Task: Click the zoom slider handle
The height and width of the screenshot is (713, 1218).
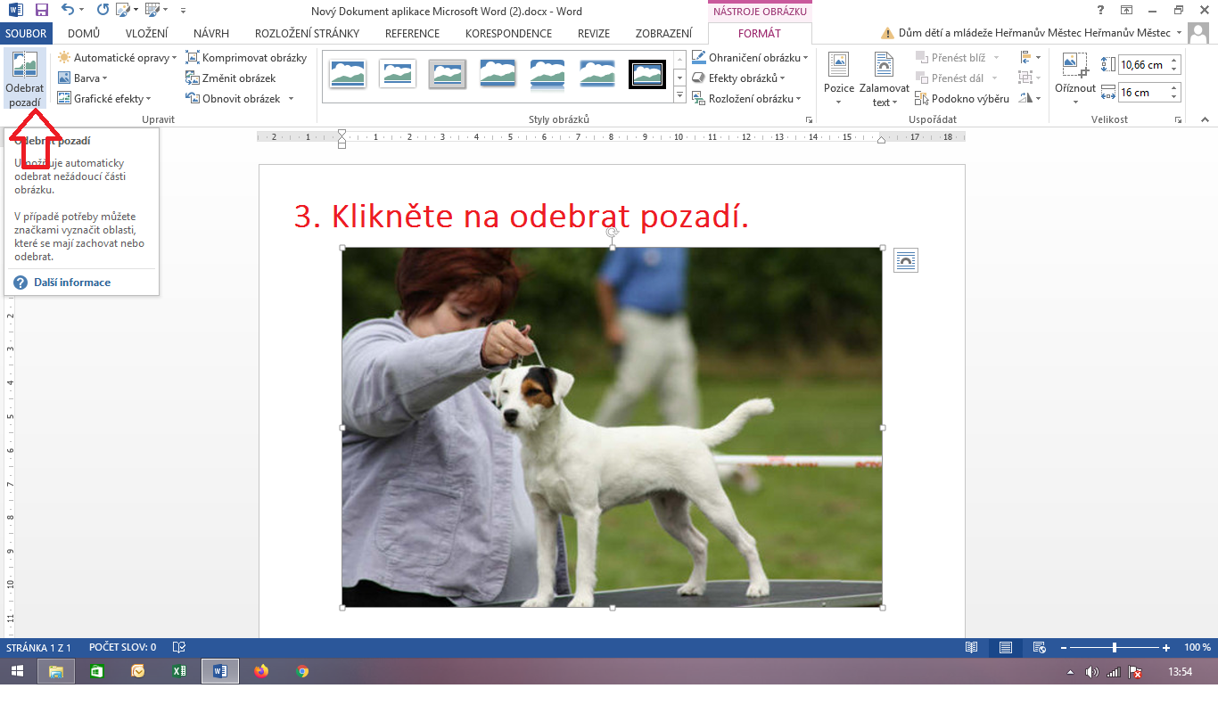Action: click(x=1114, y=648)
